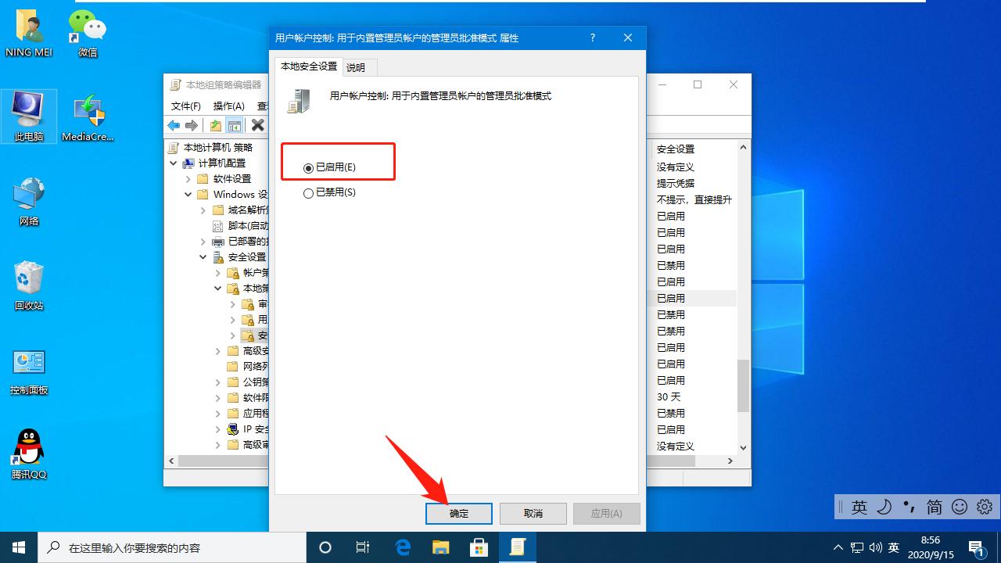This screenshot has height=563, width=1001.
Task: Select the 已禁用(S) radio button
Action: tap(309, 192)
